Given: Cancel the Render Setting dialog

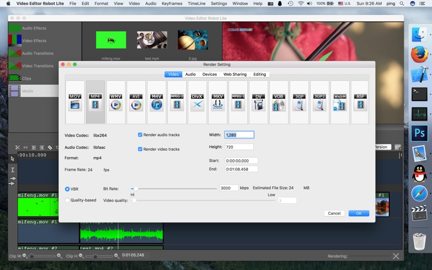Looking at the screenshot, I should point(334,213).
